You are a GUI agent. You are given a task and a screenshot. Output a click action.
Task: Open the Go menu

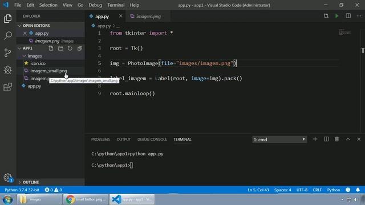(80, 5)
